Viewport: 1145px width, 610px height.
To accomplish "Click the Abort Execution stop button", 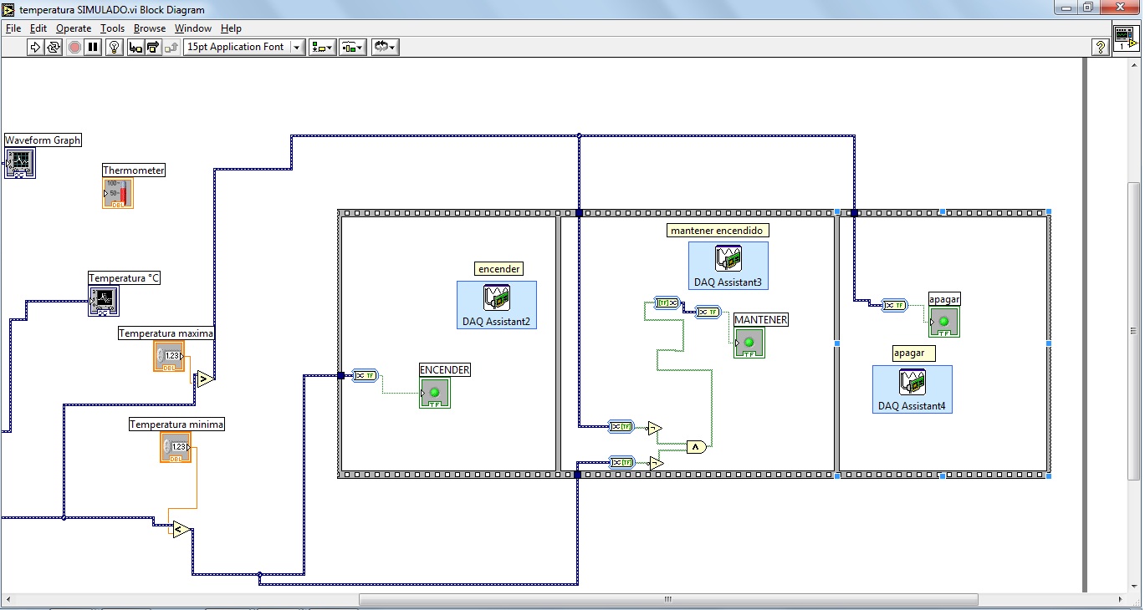I will 74,47.
